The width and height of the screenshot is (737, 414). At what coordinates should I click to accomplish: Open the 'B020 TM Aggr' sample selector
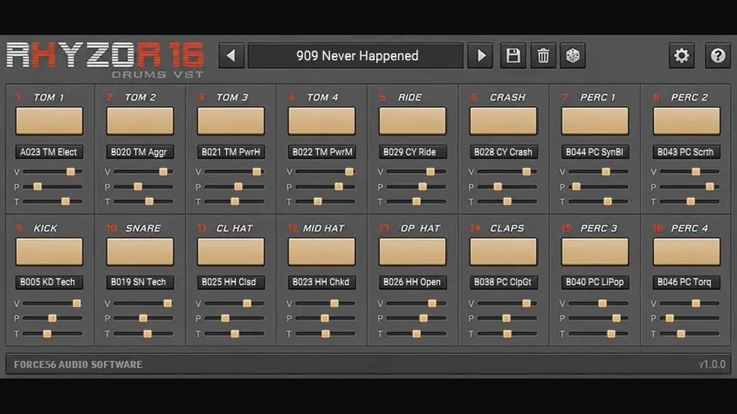(x=140, y=152)
